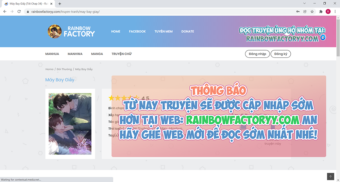The height and width of the screenshot is (182, 340).
Task: Click the Rainbow Factory logo
Action: pyautogui.click(x=71, y=31)
